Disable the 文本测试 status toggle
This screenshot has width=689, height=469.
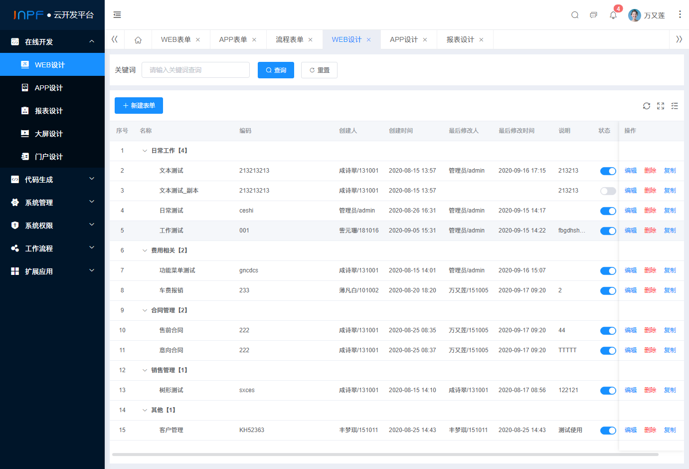pyautogui.click(x=608, y=171)
